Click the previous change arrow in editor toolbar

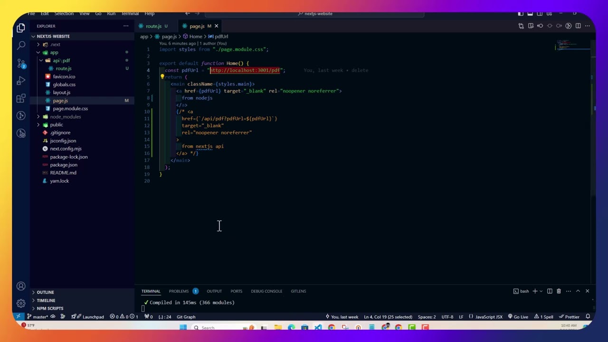[x=540, y=26]
